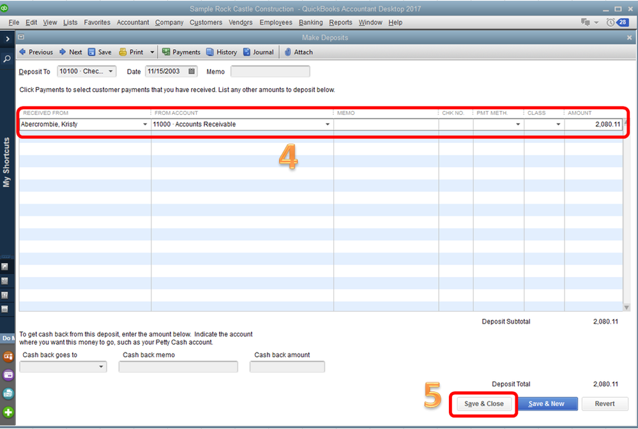Click the Attach paperclip icon
The image size is (638, 429).
287,52
